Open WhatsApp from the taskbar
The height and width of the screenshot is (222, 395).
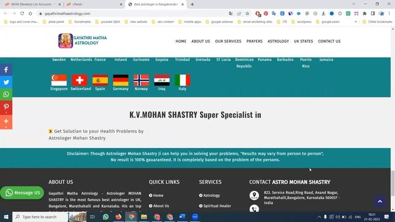click(x=106, y=216)
